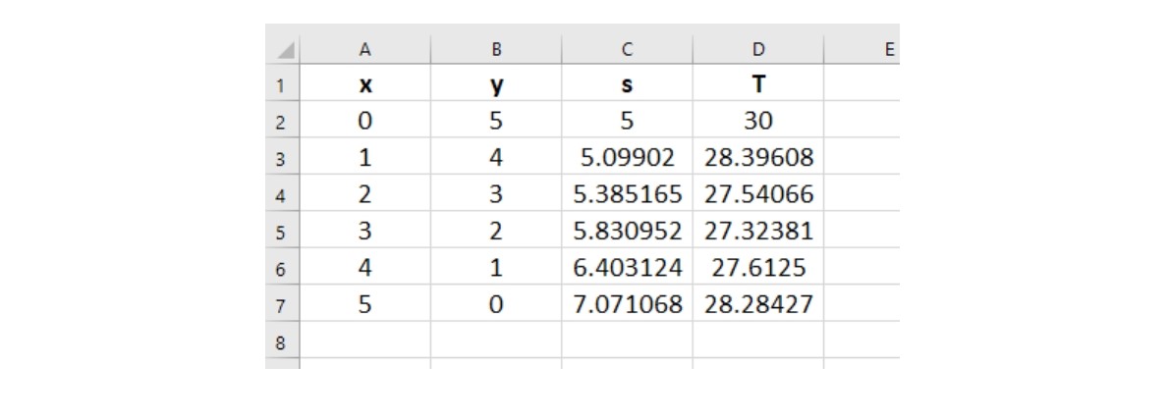Click the cell labeled x
The width and height of the screenshot is (1168, 419).
(365, 85)
